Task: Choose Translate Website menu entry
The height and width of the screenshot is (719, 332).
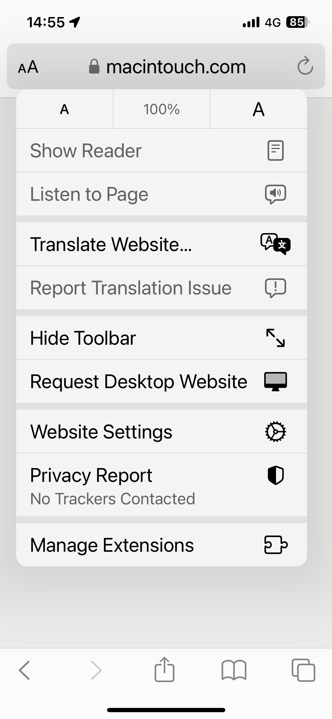Action: [111, 244]
